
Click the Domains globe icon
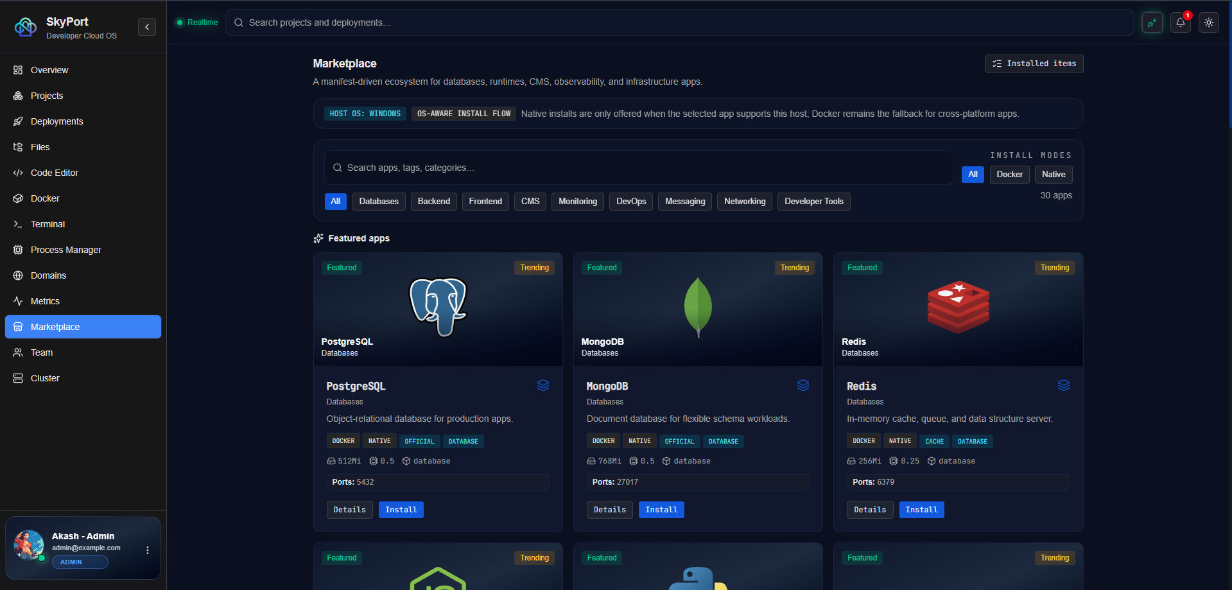(18, 275)
